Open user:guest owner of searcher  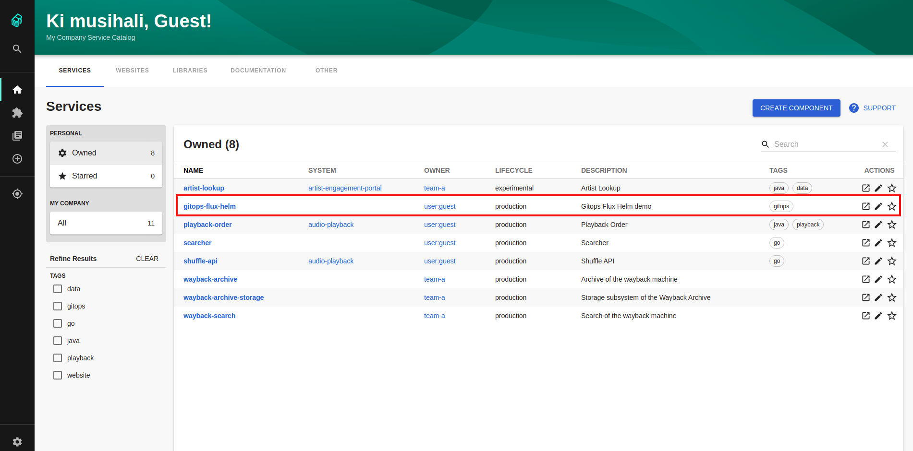(440, 243)
